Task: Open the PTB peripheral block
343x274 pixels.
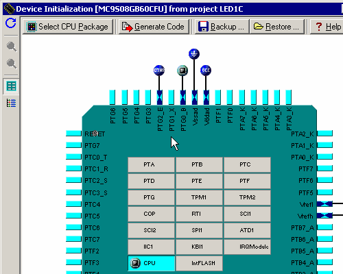Action: point(199,164)
